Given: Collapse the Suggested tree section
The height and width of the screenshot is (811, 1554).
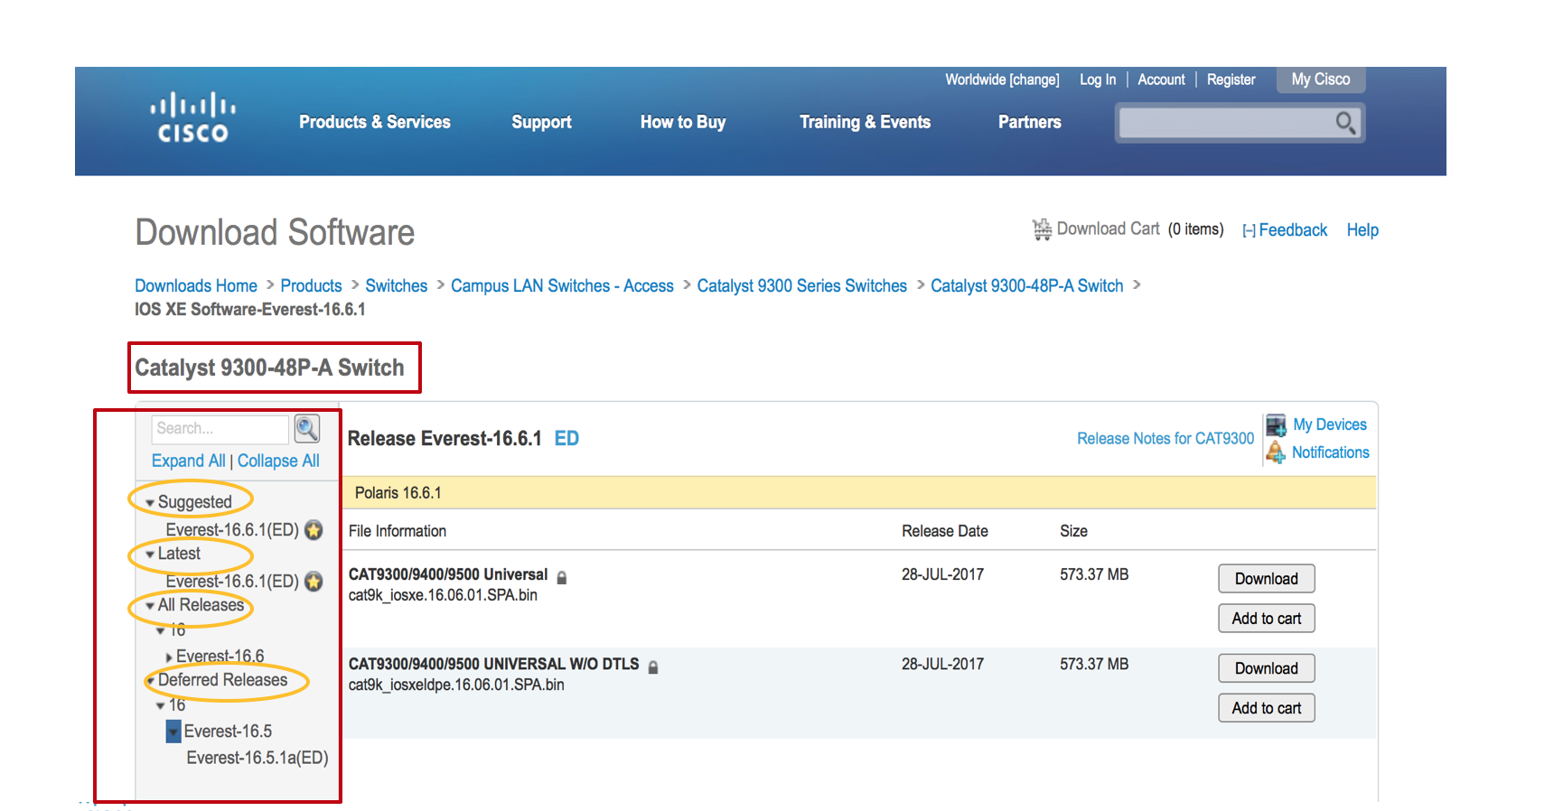Looking at the screenshot, I should 150,503.
